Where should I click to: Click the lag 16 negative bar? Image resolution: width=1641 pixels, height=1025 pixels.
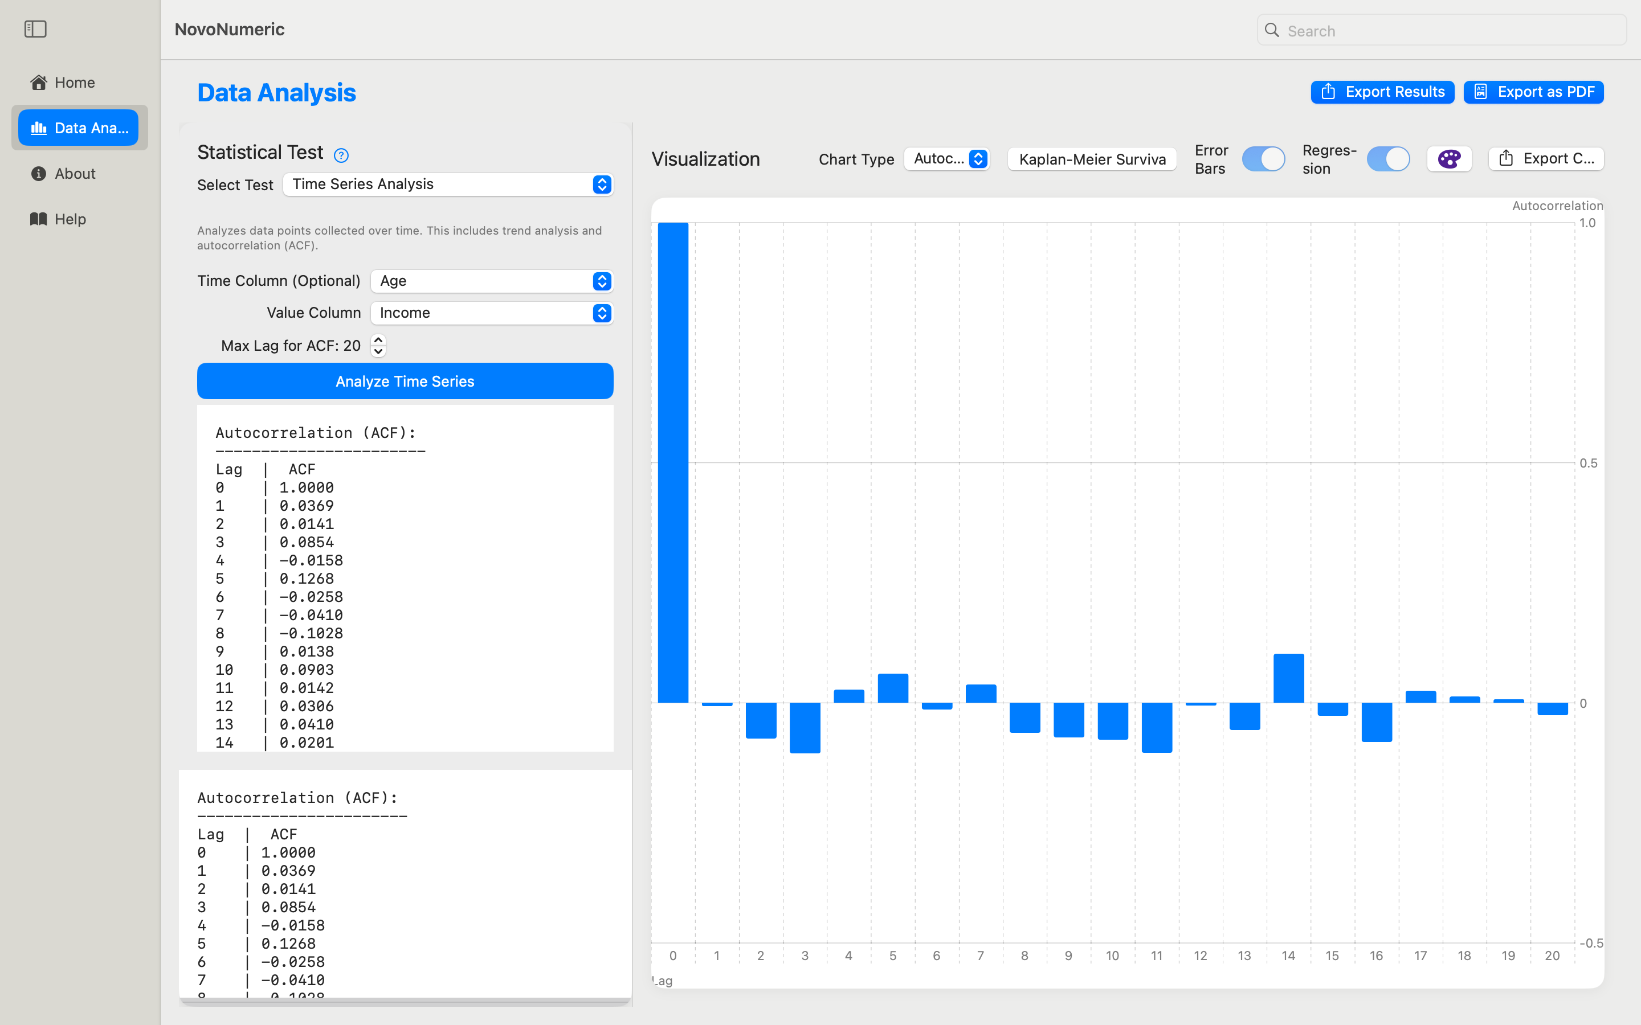[1377, 722]
